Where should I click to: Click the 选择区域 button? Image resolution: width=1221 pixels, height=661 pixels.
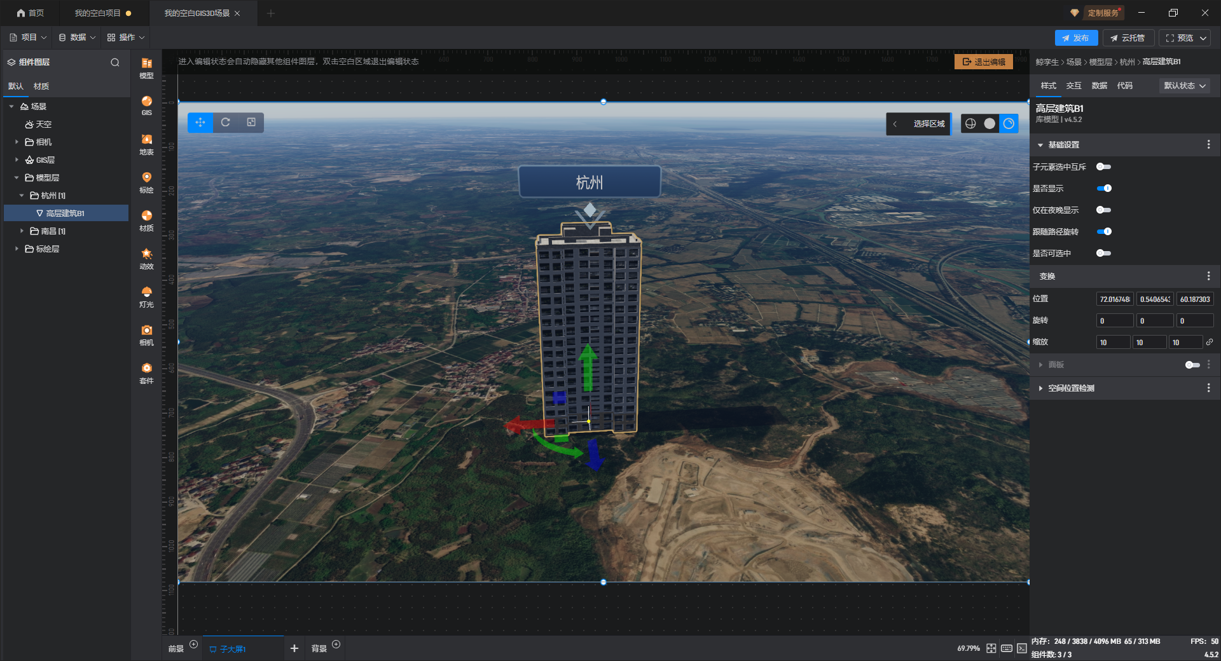point(929,124)
